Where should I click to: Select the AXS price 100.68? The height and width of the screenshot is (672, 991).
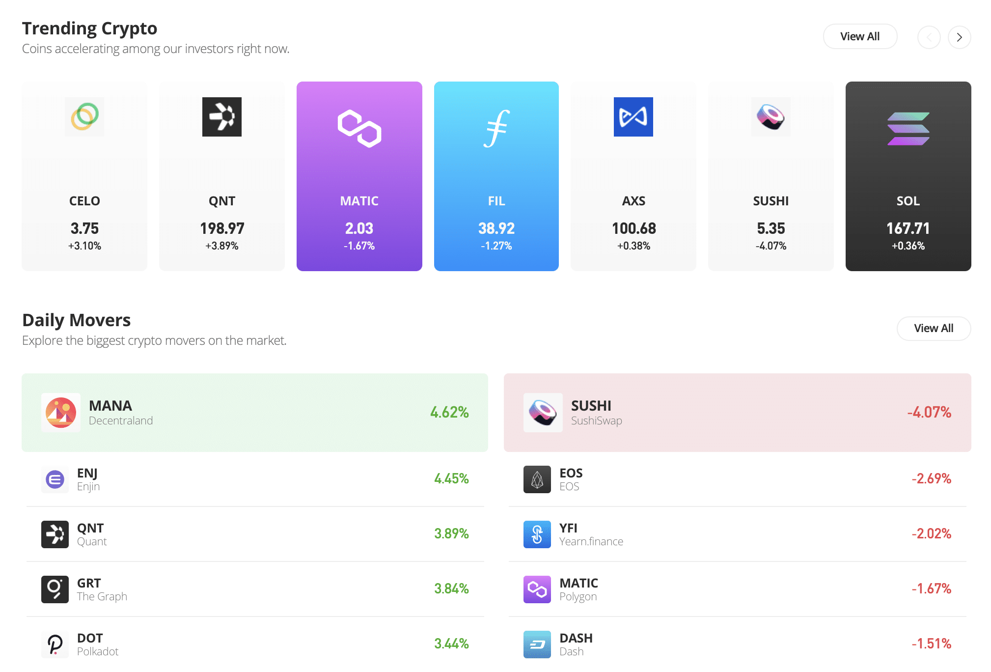pos(634,228)
